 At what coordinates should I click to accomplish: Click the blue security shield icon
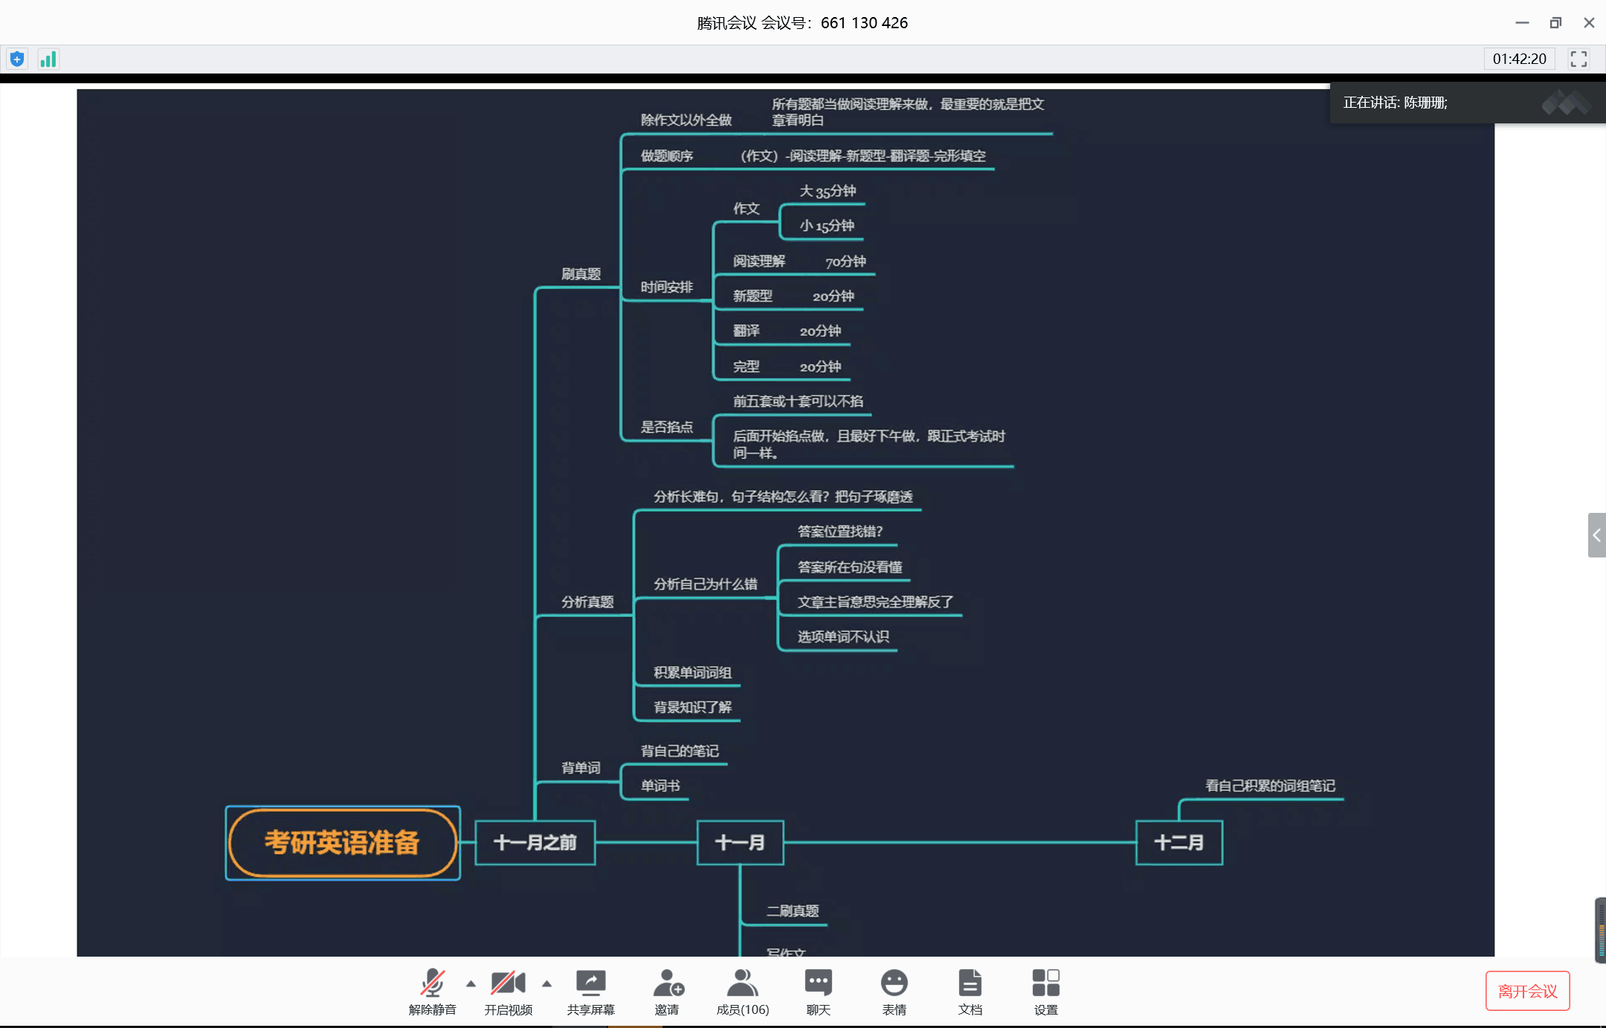pyautogui.click(x=17, y=59)
